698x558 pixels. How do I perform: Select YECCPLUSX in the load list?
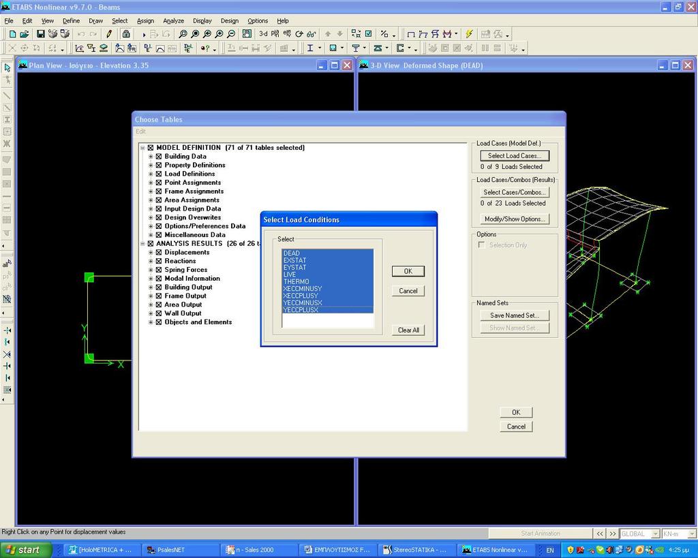[328, 310]
